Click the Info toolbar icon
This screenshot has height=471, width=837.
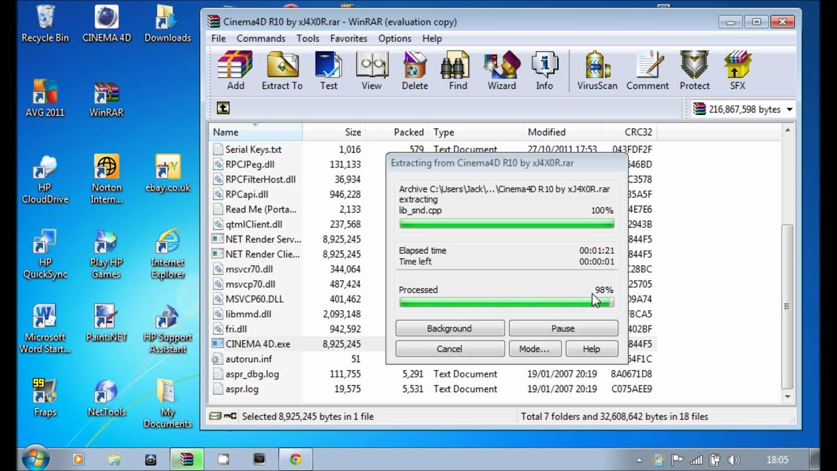point(544,70)
